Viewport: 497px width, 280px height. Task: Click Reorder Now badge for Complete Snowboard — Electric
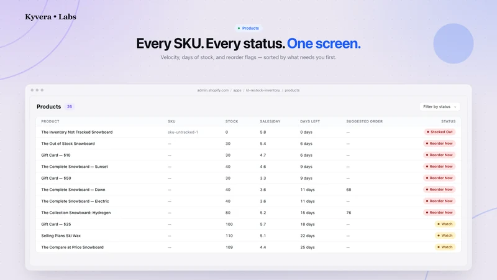point(439,201)
